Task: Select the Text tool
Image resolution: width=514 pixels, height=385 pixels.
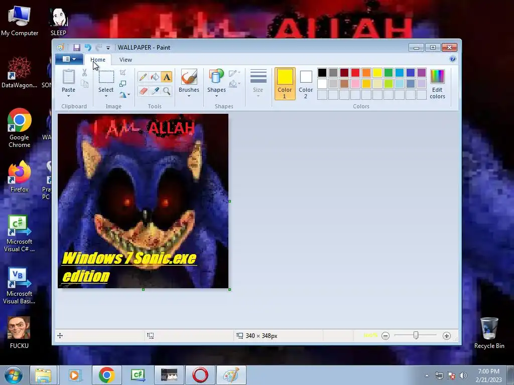Action: tap(167, 77)
